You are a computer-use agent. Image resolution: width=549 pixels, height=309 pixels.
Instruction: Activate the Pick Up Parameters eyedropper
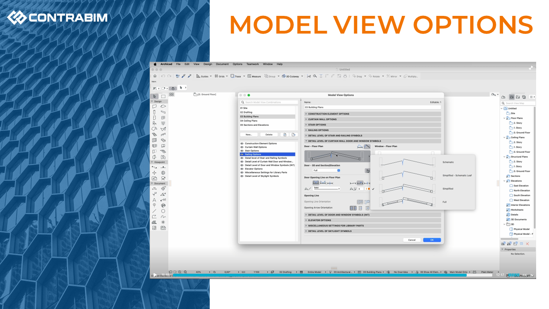pyautogui.click(x=183, y=76)
